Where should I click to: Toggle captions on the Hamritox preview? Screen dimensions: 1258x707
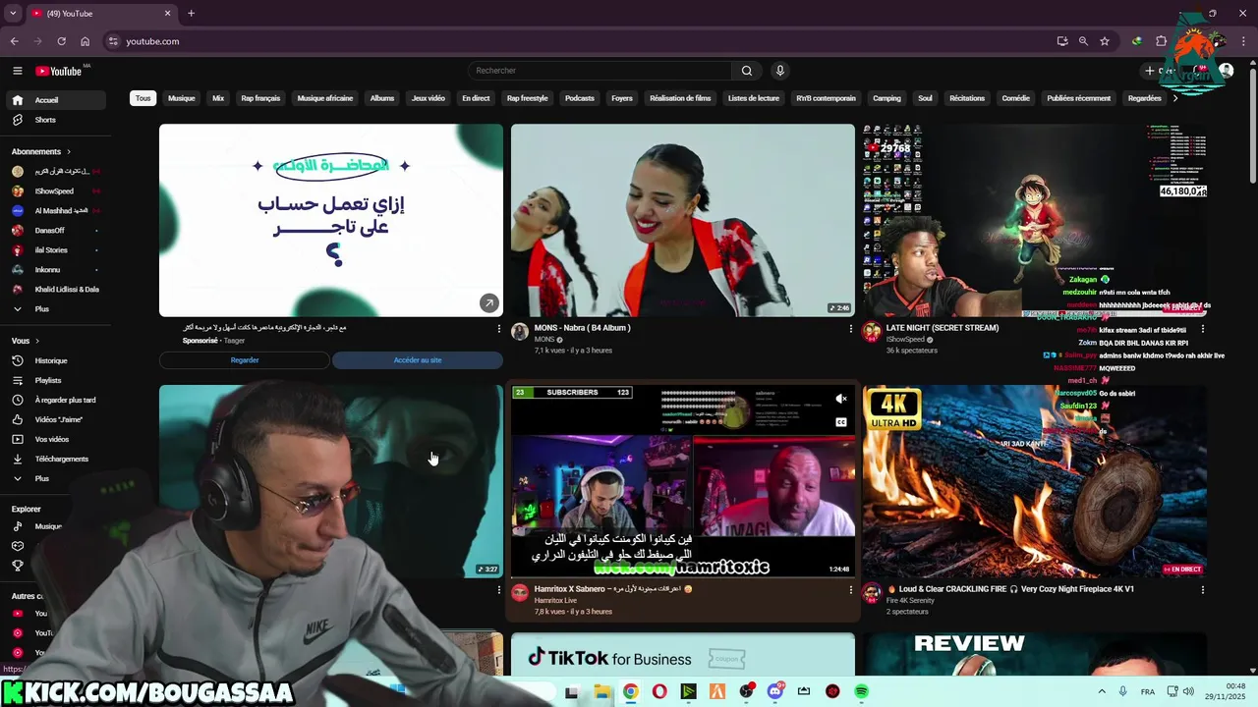click(x=841, y=422)
